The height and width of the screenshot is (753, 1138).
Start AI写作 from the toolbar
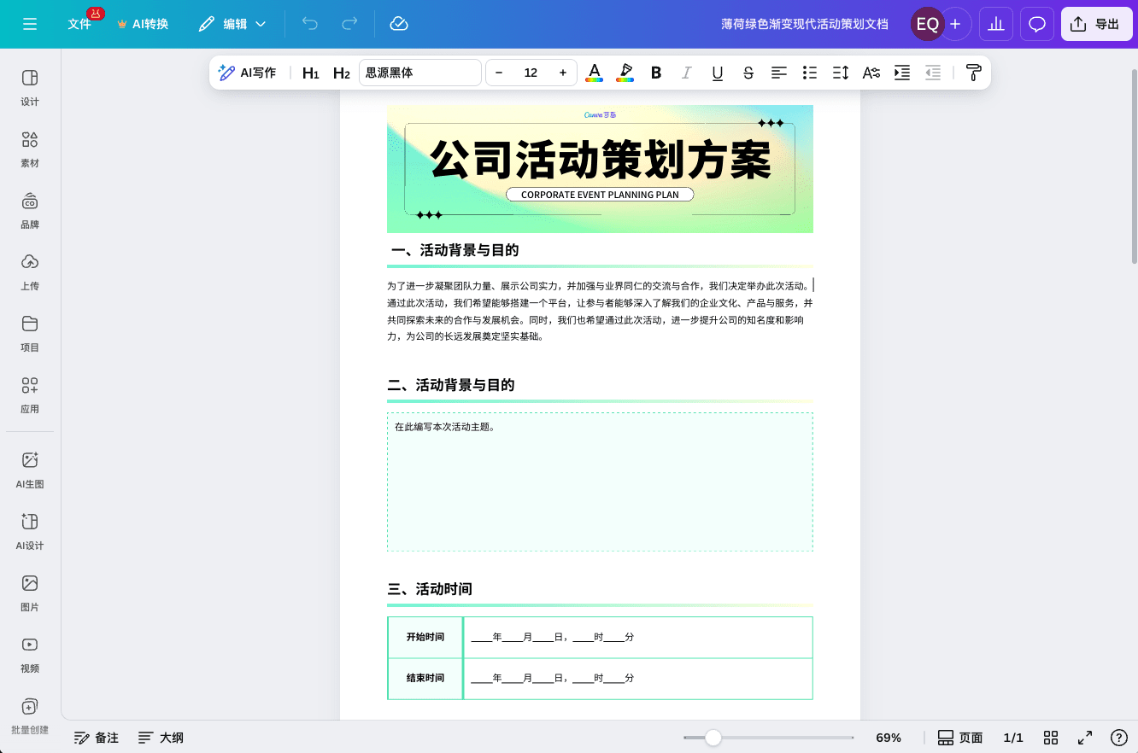(x=247, y=73)
